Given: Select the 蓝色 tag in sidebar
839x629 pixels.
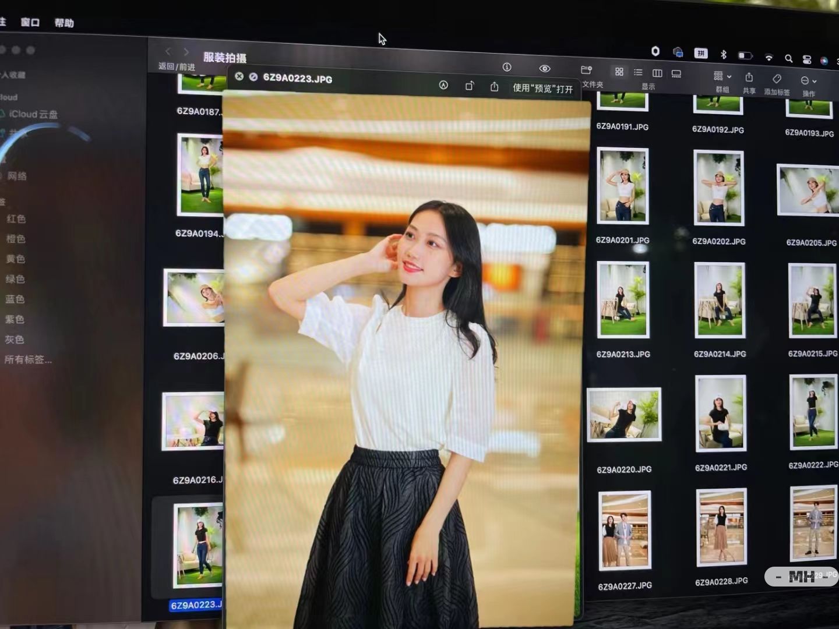Looking at the screenshot, I should (x=15, y=299).
